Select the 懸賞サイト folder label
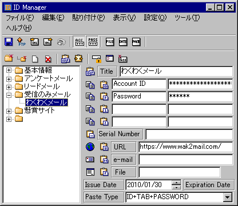This screenshot has width=238, height=206. point(39,110)
